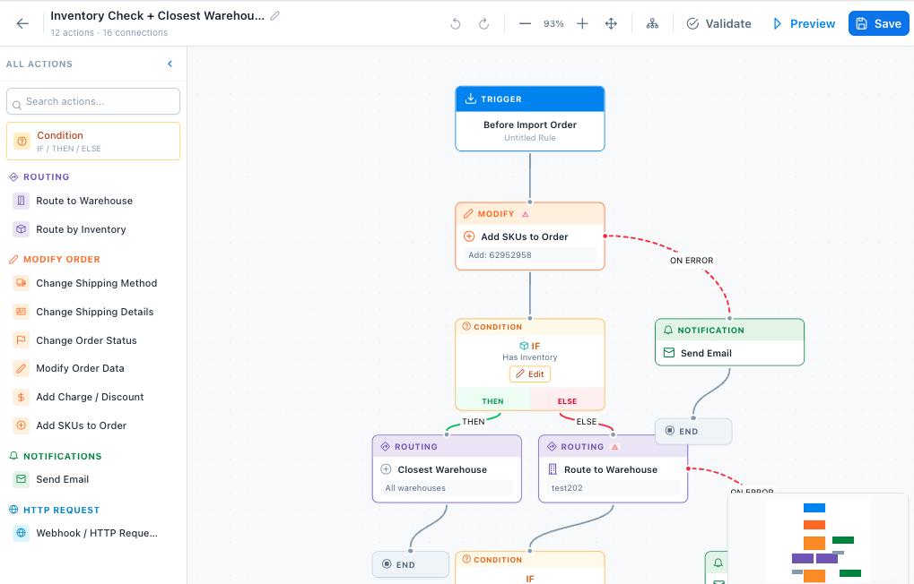Click the Send Email notification icon in sidebar
The image size is (914, 584).
click(20, 479)
